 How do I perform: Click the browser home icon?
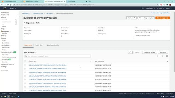click(11, 5)
